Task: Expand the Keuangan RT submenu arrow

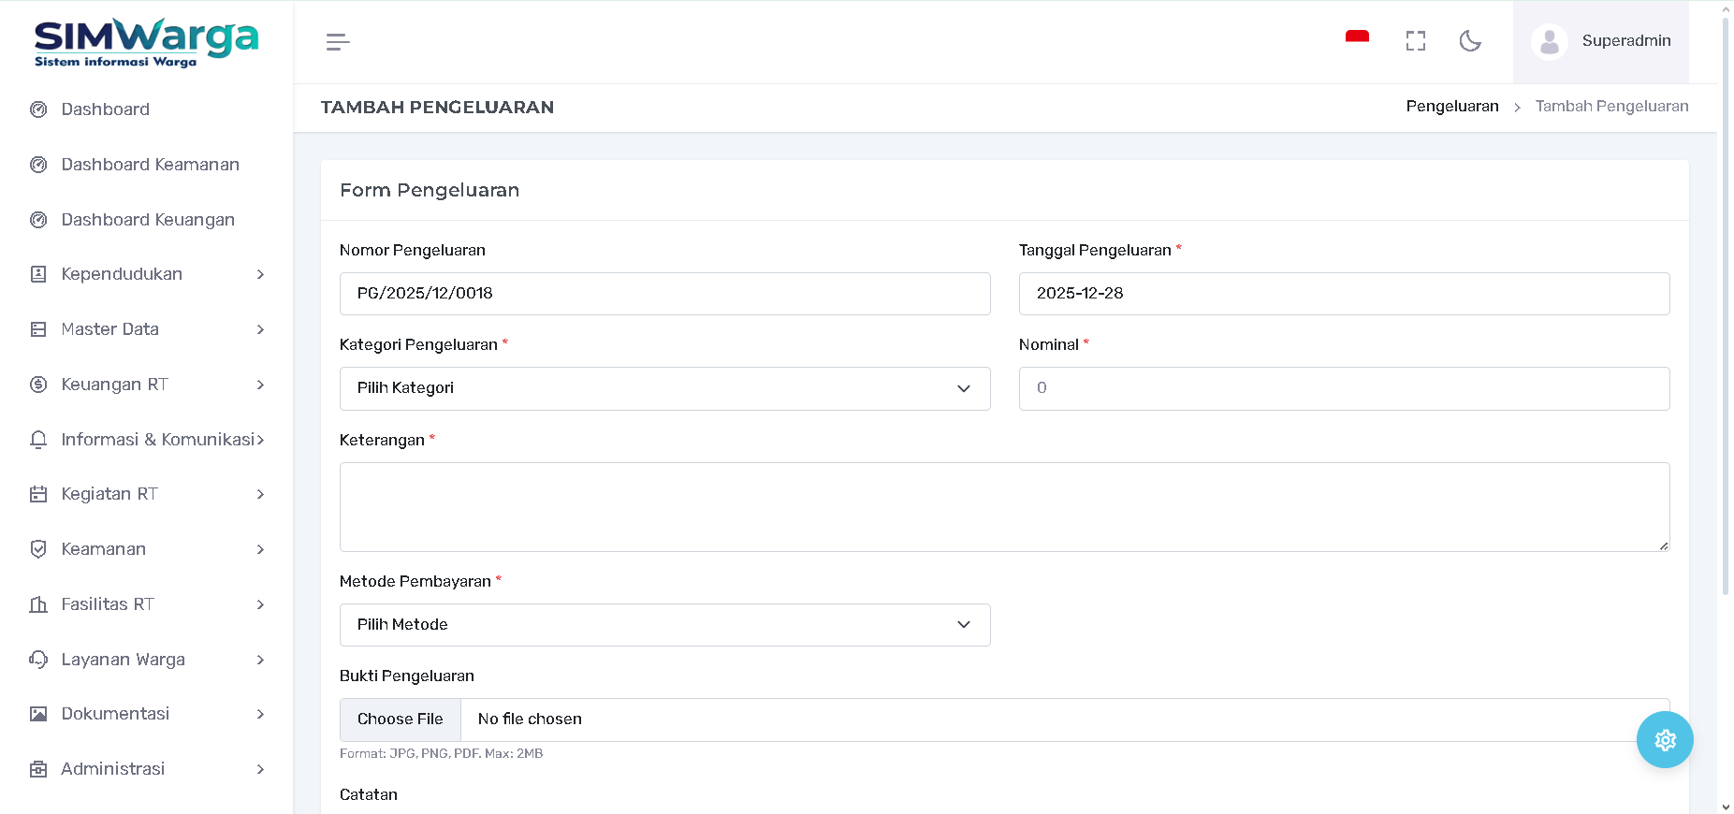Action: click(260, 385)
